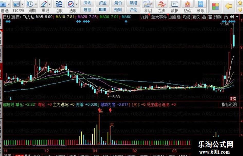The height and width of the screenshot is (156, 243).
Task: Open the 论股 discussion icon
Action: 59,4
